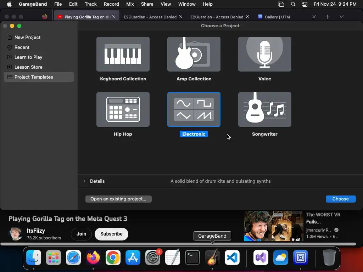This screenshot has width=363, height=272.
Task: Click the ItsFiizy channel name
Action: [36, 231]
